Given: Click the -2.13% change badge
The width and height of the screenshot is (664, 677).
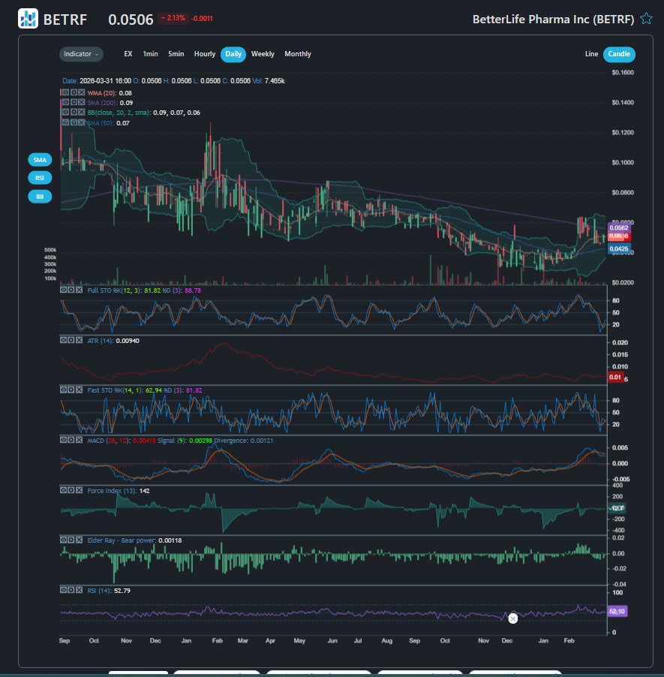Looking at the screenshot, I should pos(173,18).
